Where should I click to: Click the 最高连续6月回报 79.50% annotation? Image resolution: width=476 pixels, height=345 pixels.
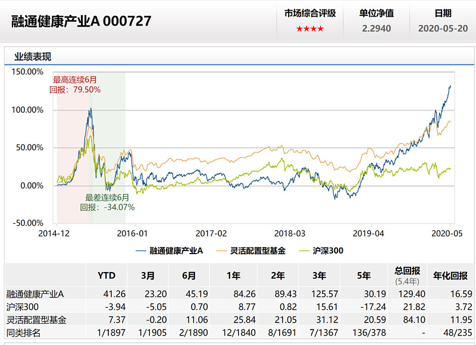tap(75, 84)
